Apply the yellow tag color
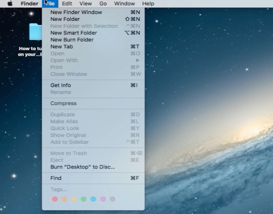Screen dimensions: 273x214 coord(74,199)
